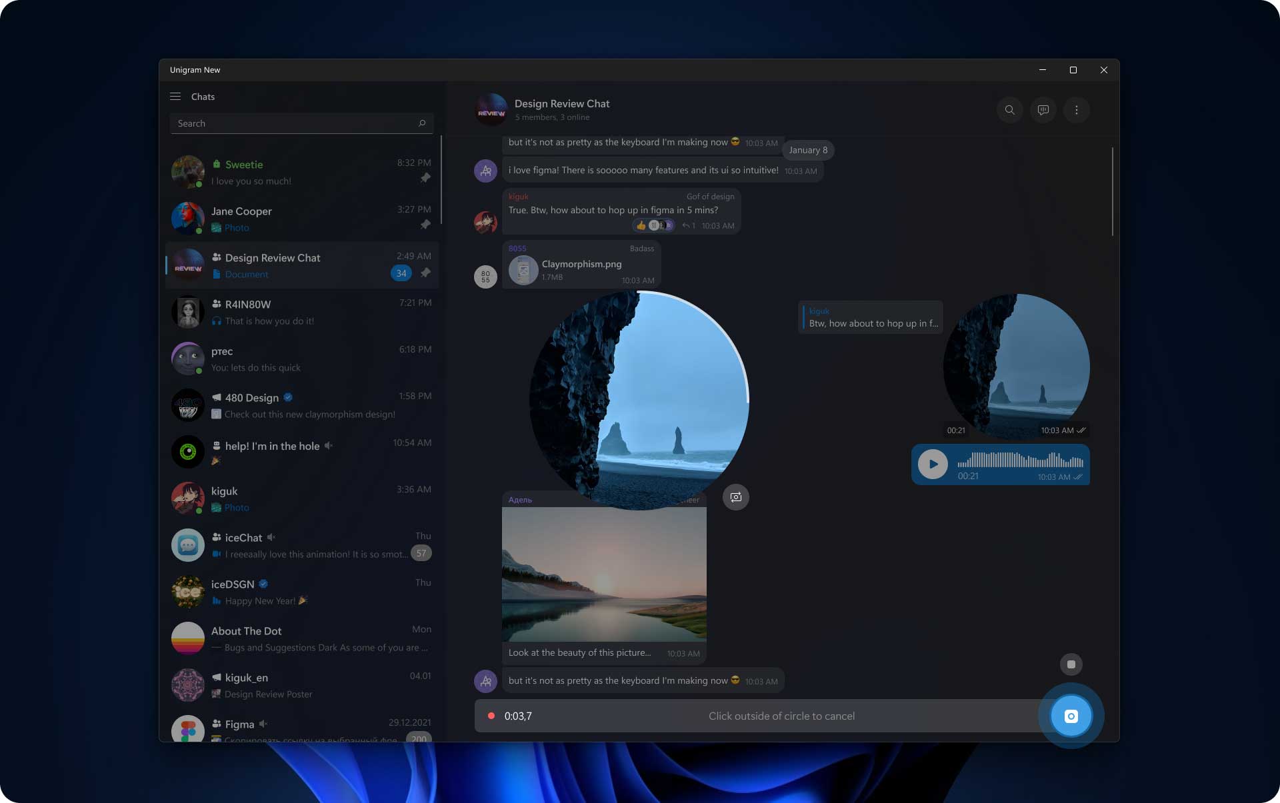
Task: Click the Chats title label
Action: coord(203,97)
